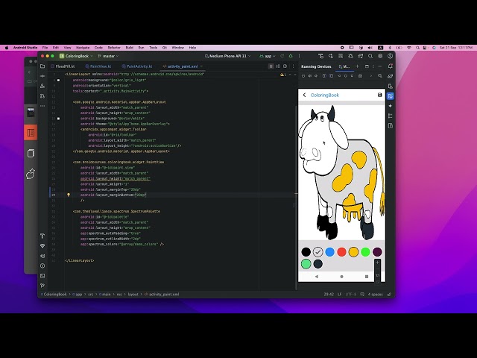Open the Medium Phone API 31 device dropdown
This screenshot has width=477, height=358.
click(x=227, y=56)
